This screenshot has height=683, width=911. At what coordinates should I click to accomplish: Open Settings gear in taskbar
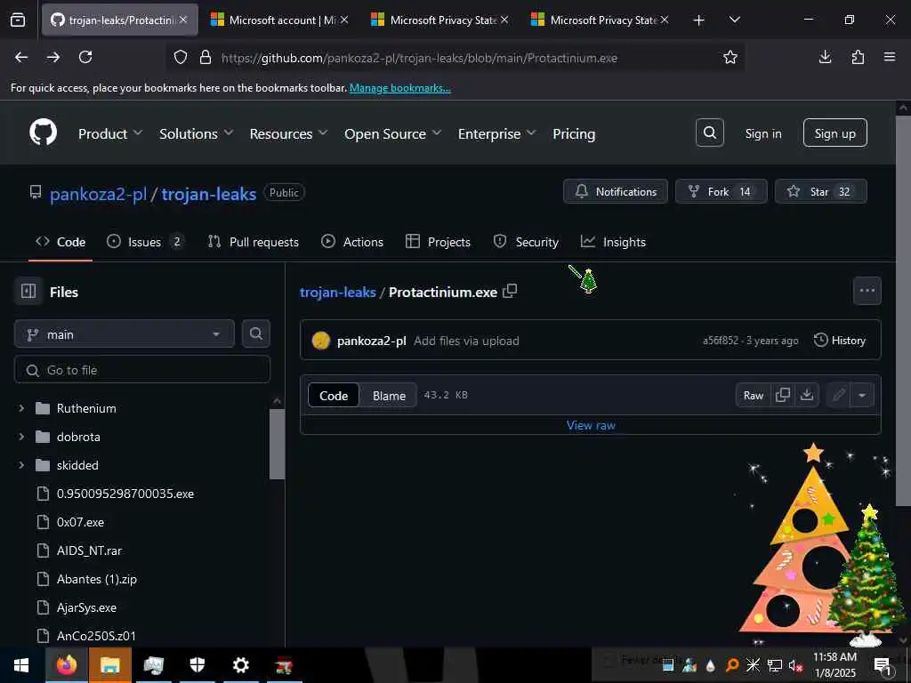click(240, 665)
